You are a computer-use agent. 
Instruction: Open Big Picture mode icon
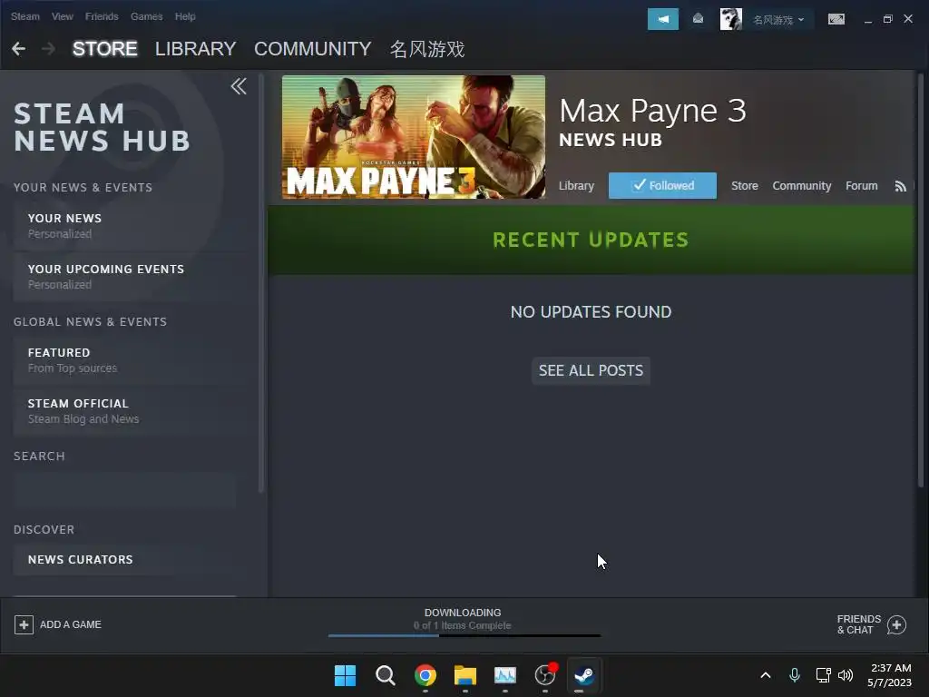pyautogui.click(x=836, y=19)
